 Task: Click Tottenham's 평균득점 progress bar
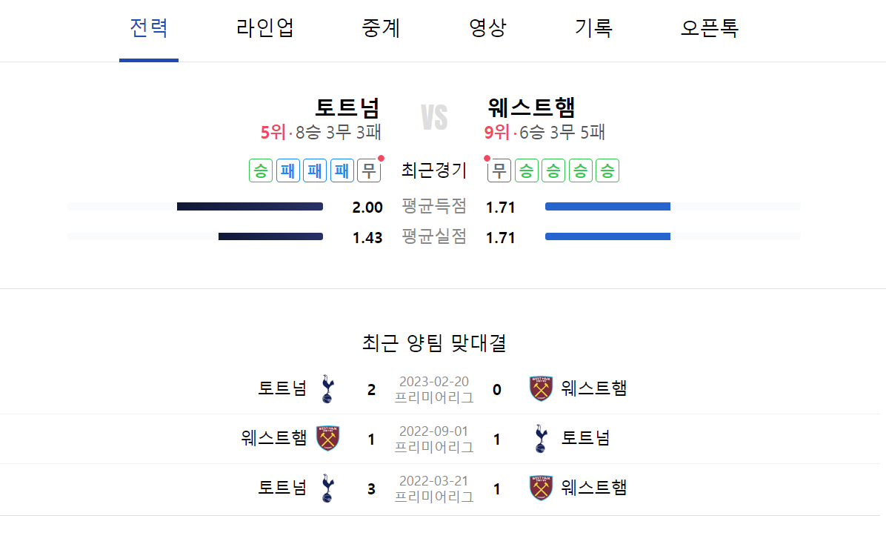250,206
